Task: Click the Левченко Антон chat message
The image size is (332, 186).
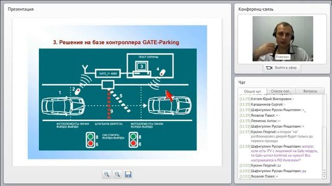Action: pyautogui.click(x=260, y=121)
